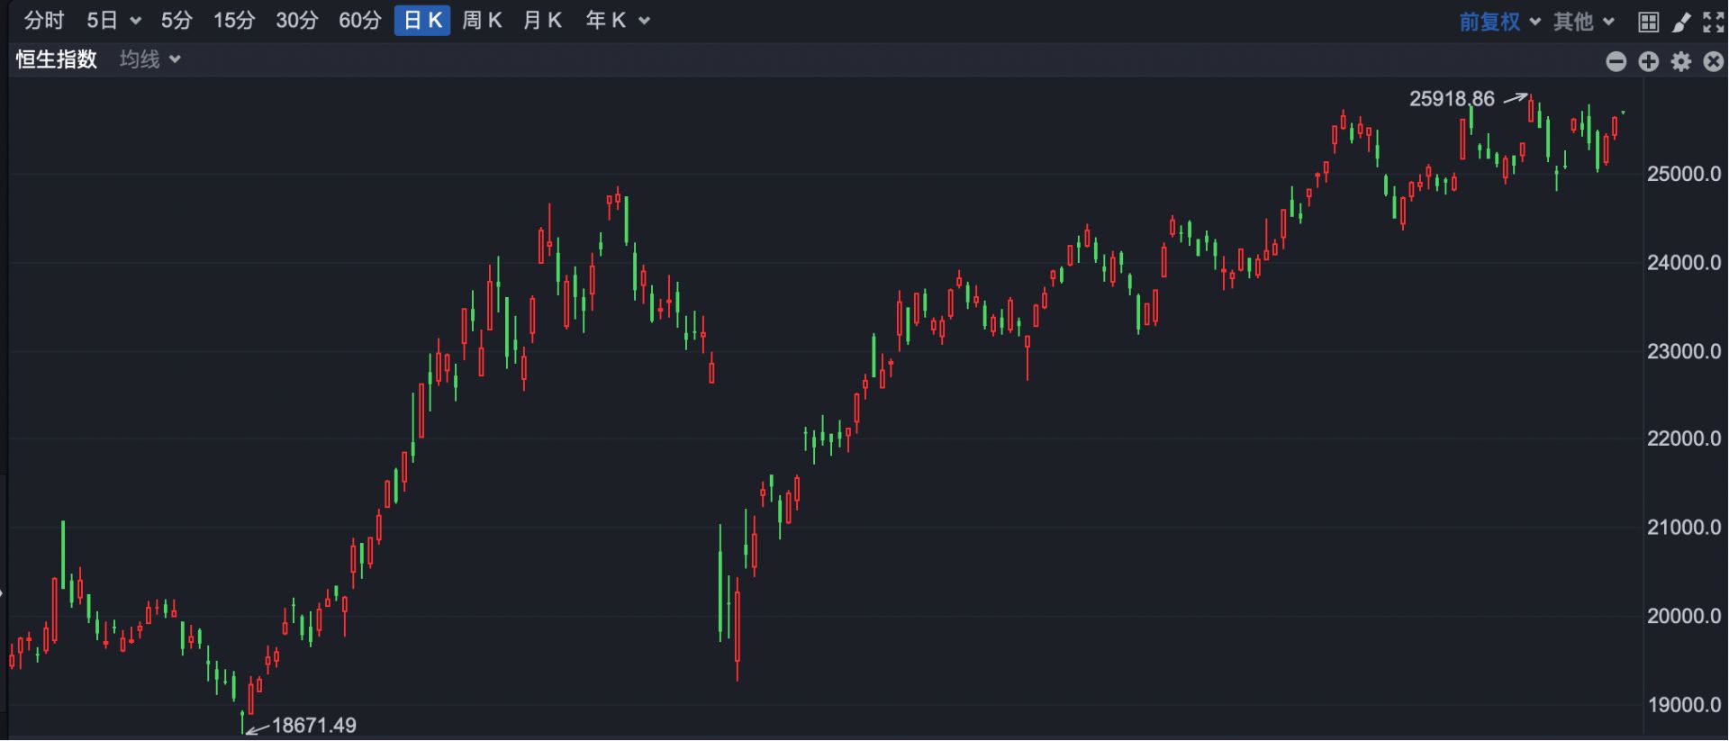
Task: Close the indicator with the X circle icon
Action: point(1713,61)
